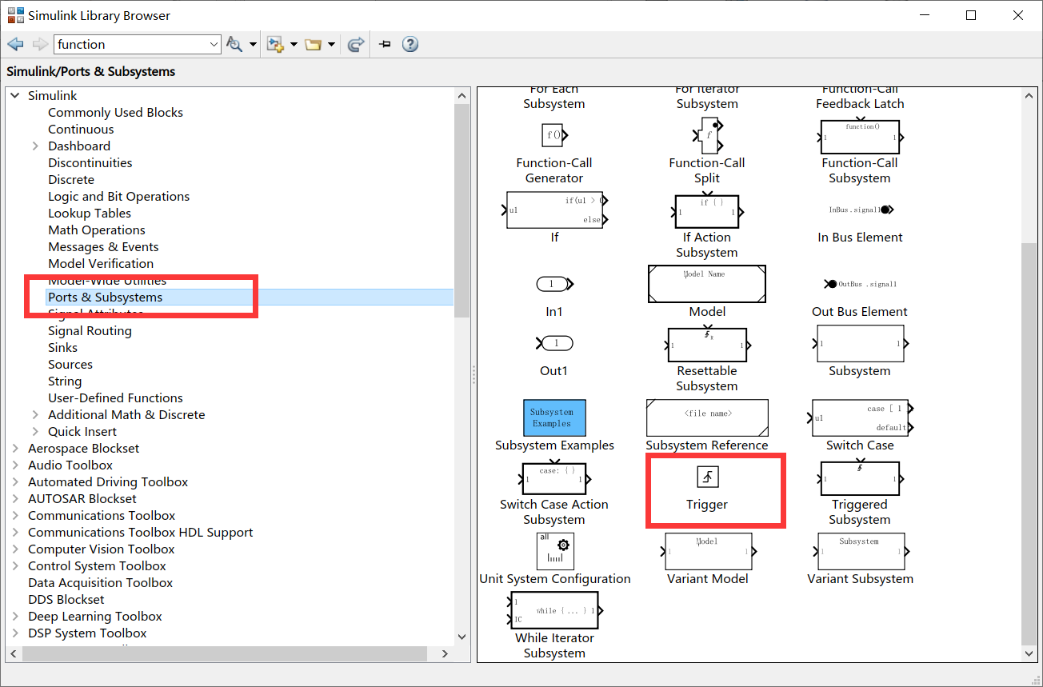The width and height of the screenshot is (1043, 687).
Task: Select the Function-Call Split block
Action: pos(707,135)
